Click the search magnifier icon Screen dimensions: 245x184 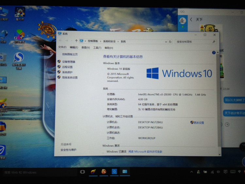214,42
